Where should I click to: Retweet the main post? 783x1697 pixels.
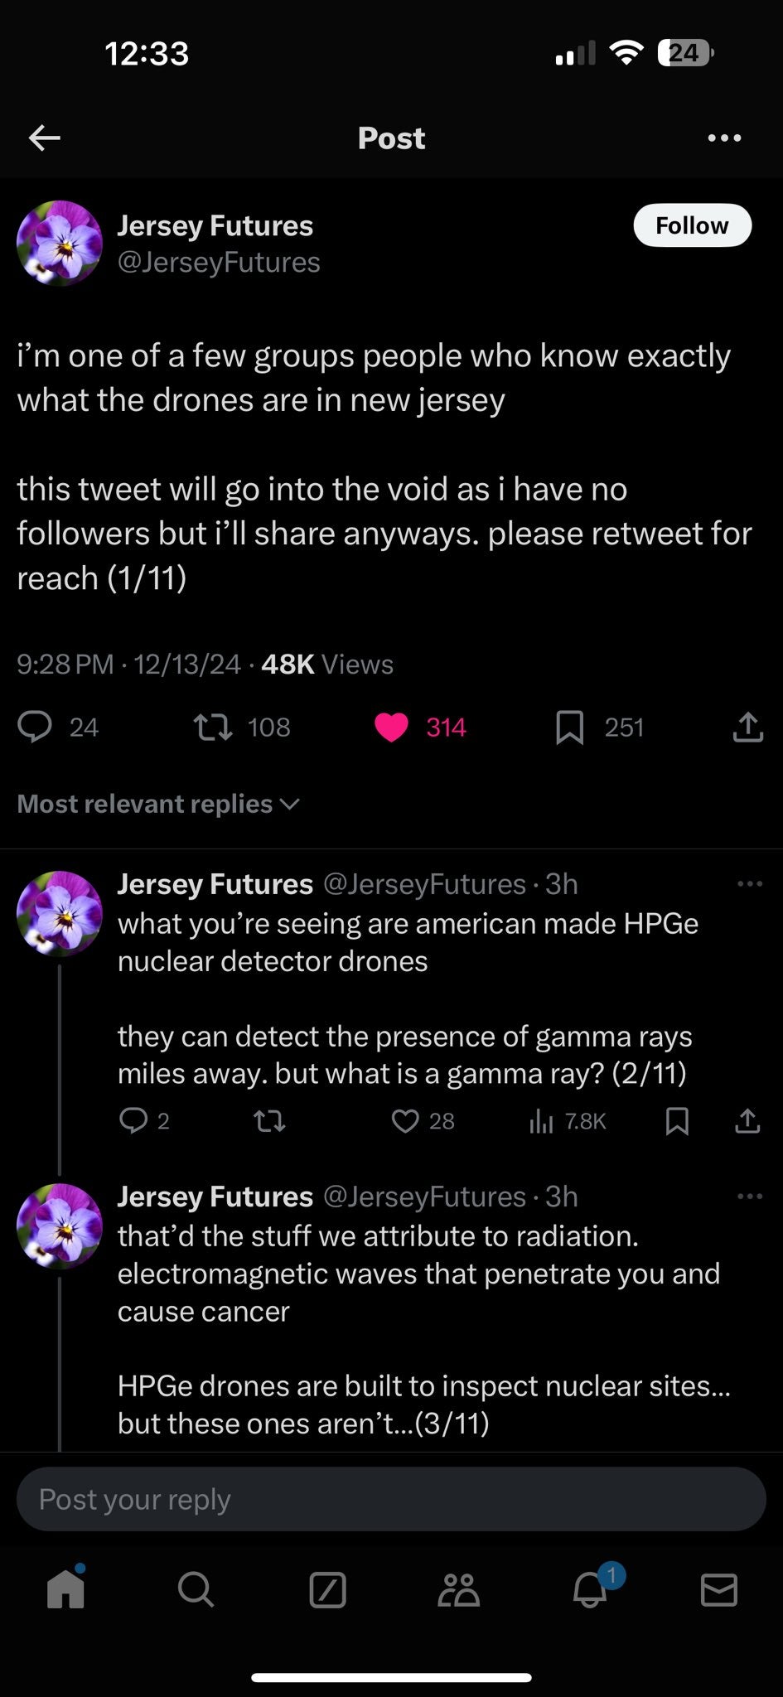[213, 727]
